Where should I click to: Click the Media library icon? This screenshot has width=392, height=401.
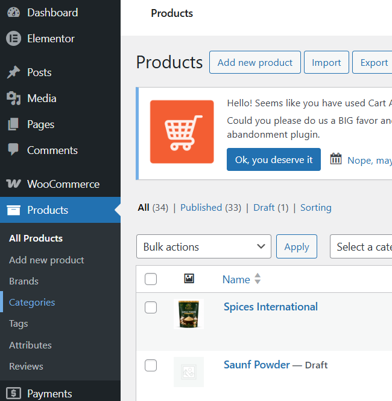[13, 98]
